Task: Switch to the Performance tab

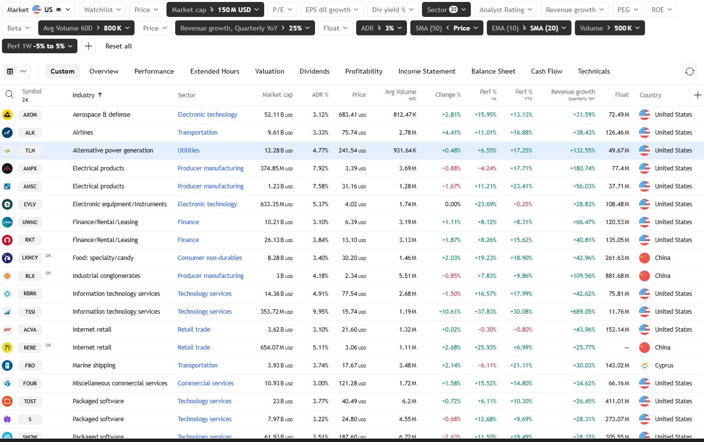Action: point(154,71)
